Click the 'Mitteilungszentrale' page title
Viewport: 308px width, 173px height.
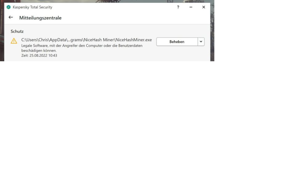(x=40, y=18)
